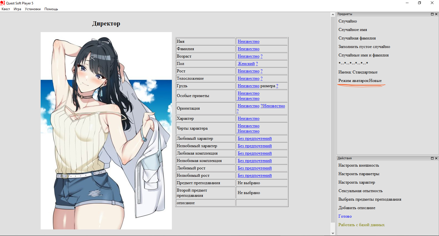Viewport: 439px width, 236px height.
Task: Open the Установки menu
Action: click(x=33, y=9)
